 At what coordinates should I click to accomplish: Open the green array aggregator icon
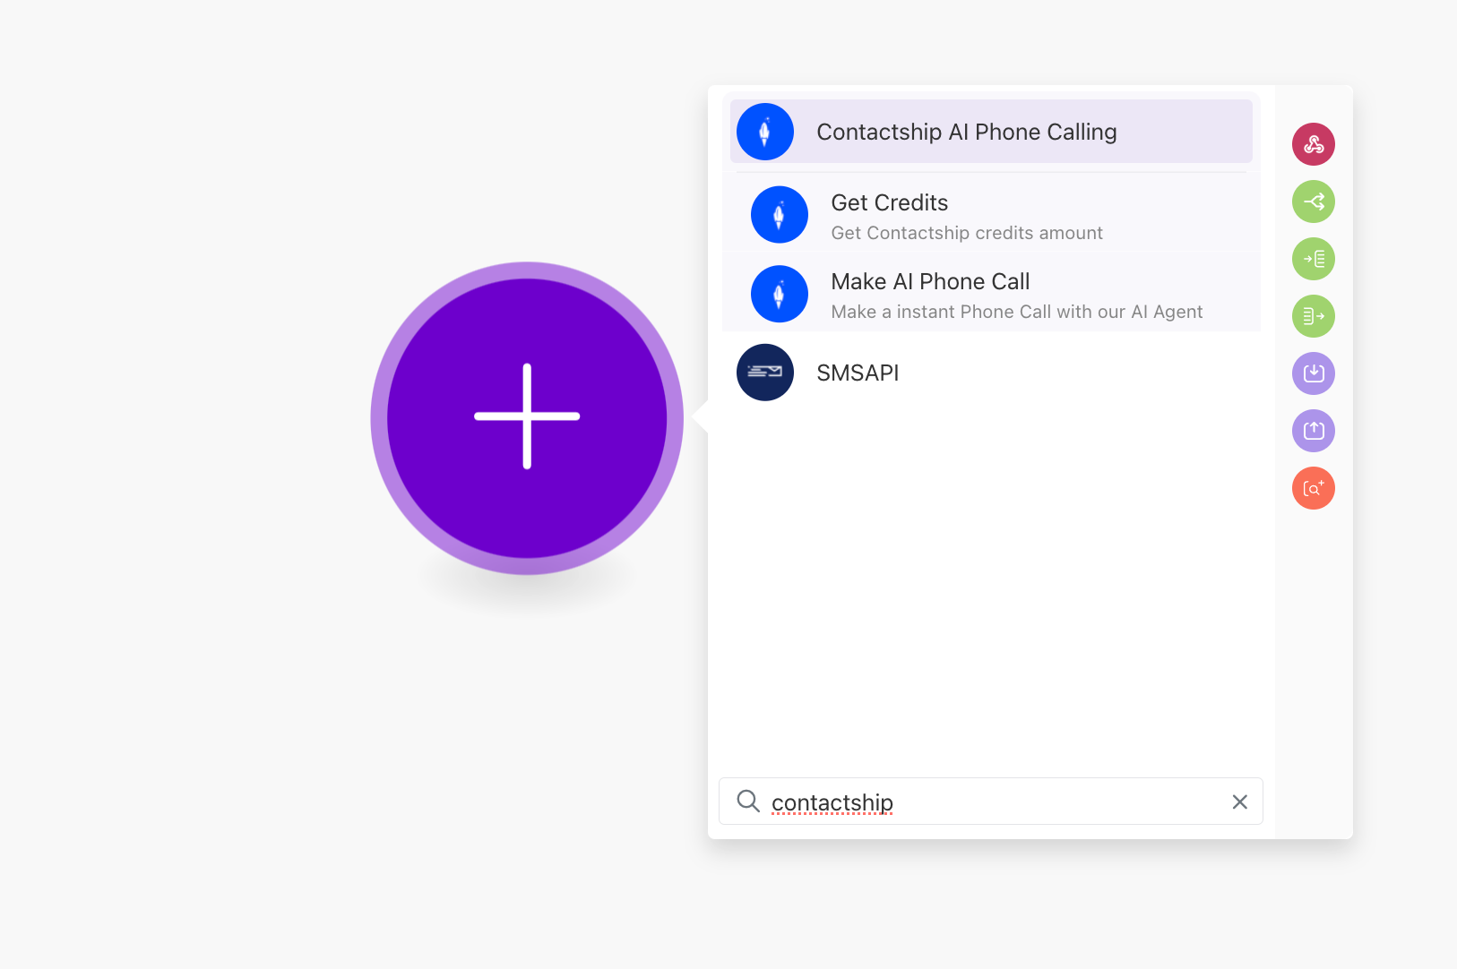pyautogui.click(x=1314, y=259)
